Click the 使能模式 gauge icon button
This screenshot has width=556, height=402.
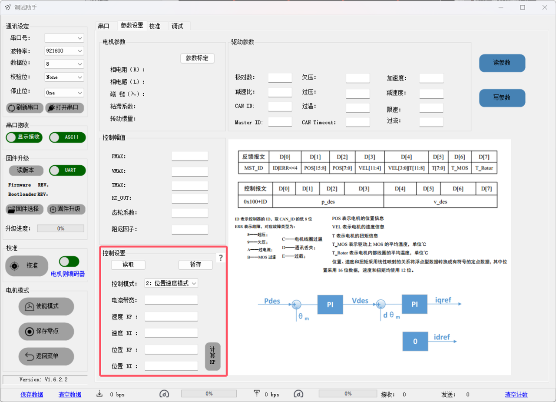[x=46, y=306]
